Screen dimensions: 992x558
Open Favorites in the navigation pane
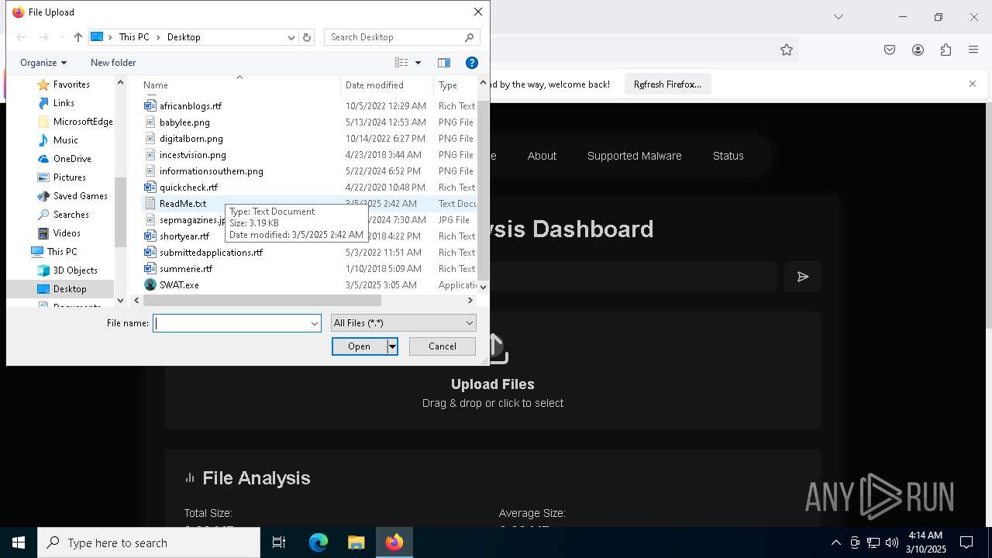71,84
